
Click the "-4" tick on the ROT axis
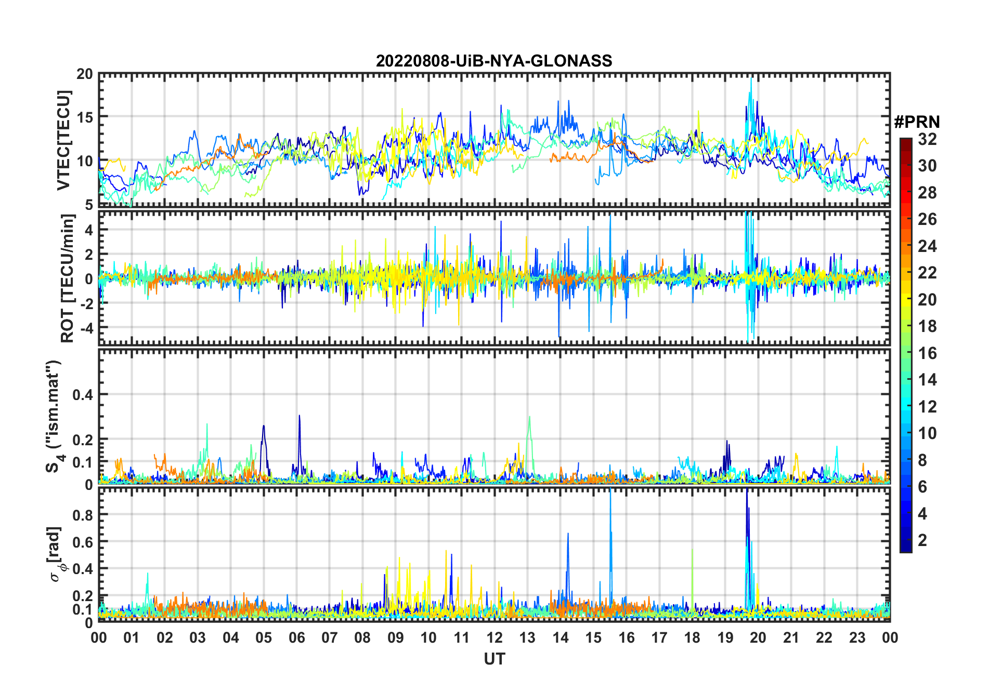(87, 328)
